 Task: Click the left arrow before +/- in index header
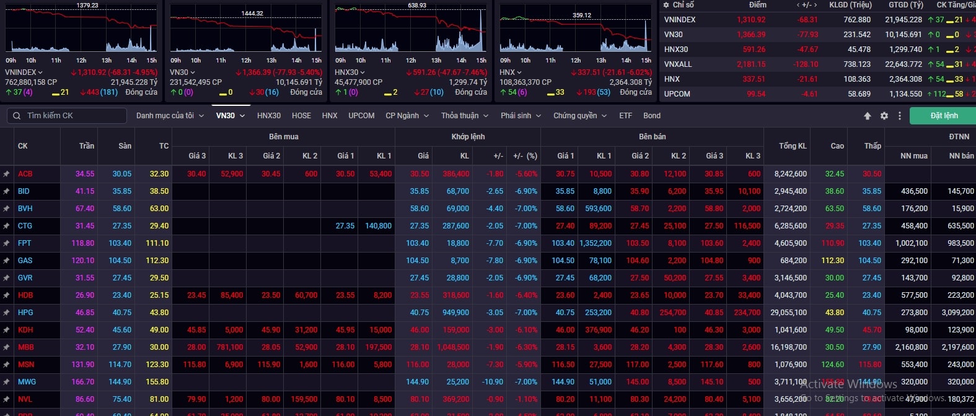[798, 5]
